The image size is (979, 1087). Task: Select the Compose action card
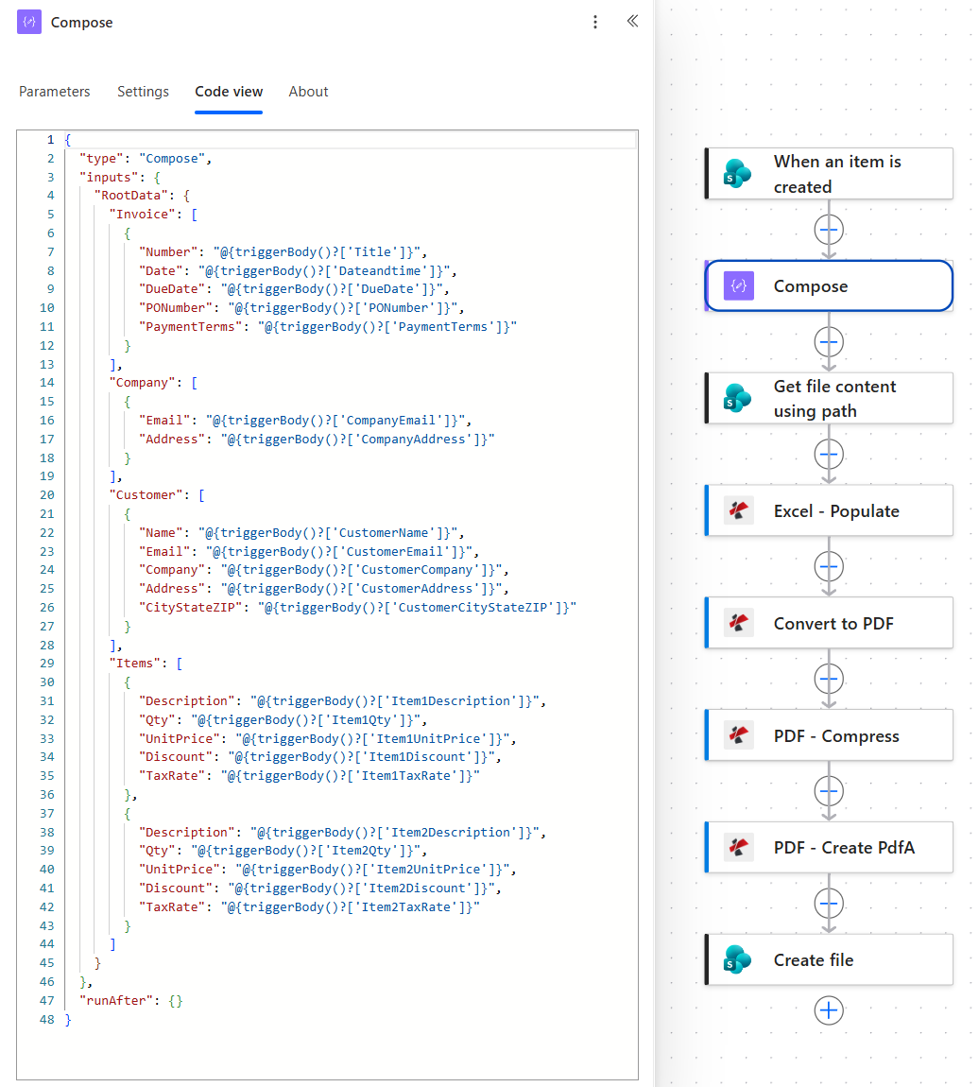tap(829, 285)
